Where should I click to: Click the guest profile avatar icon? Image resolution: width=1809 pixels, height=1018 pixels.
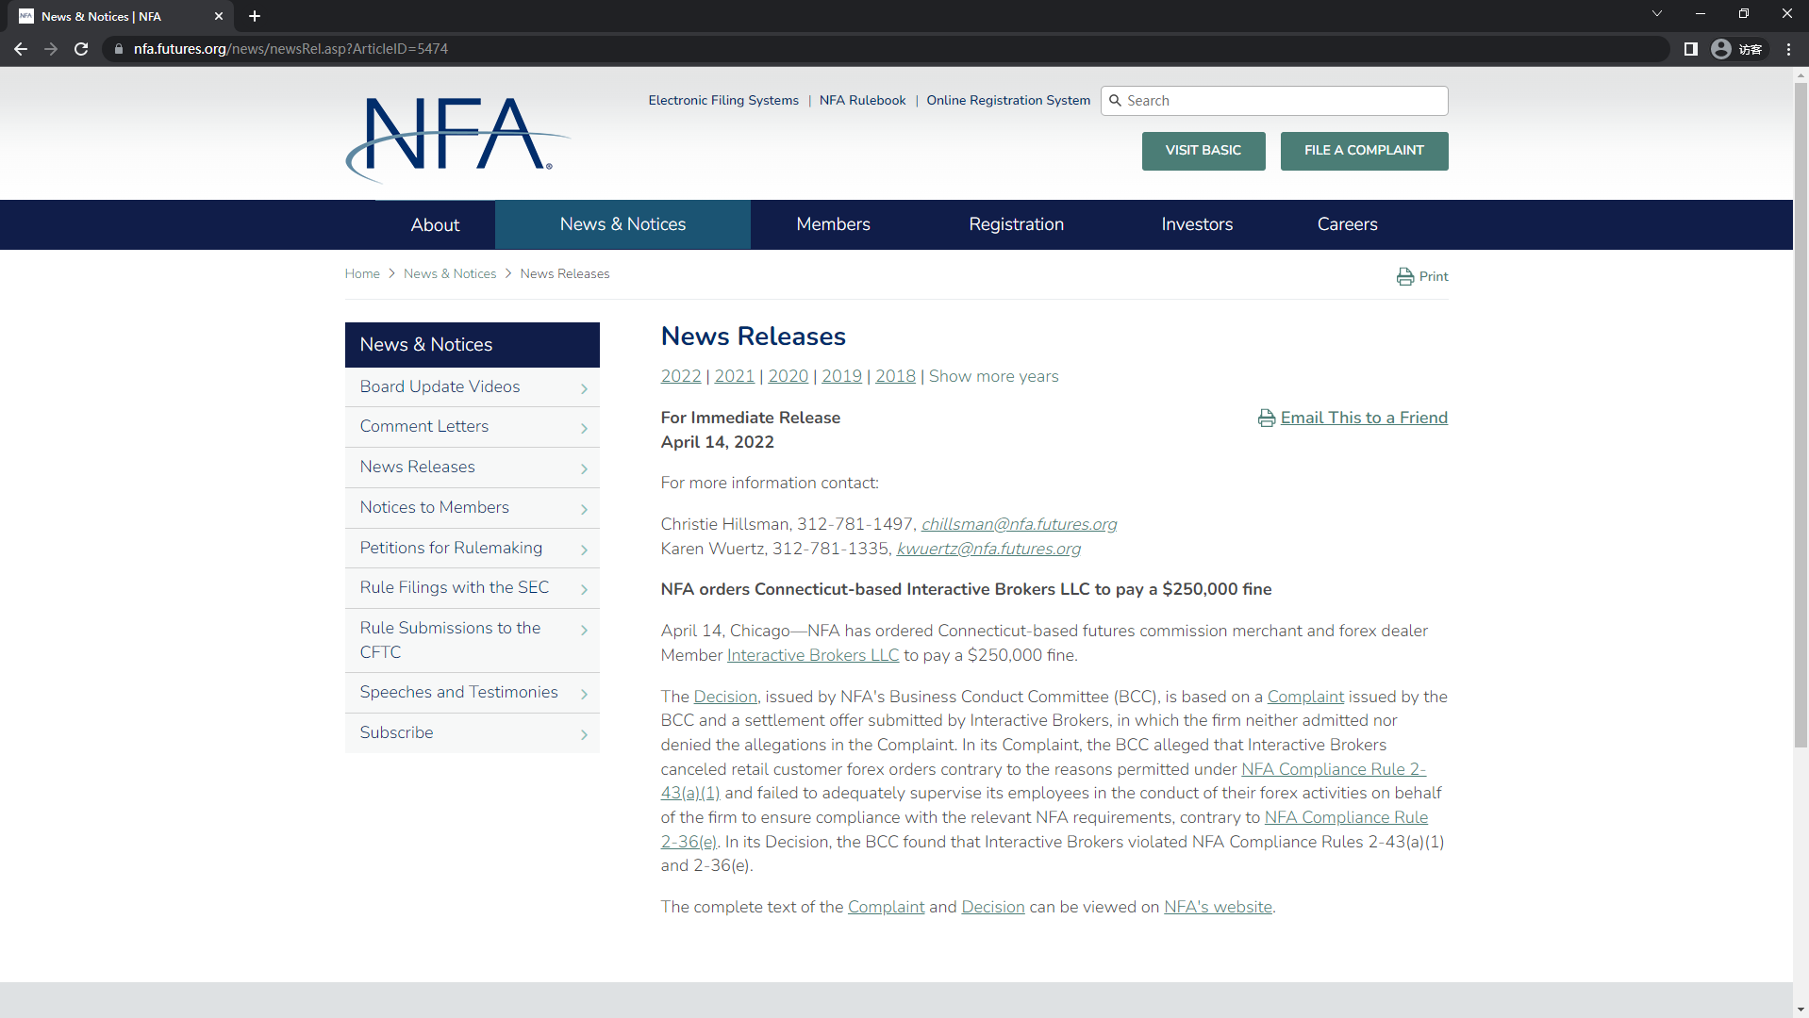coord(1721,49)
